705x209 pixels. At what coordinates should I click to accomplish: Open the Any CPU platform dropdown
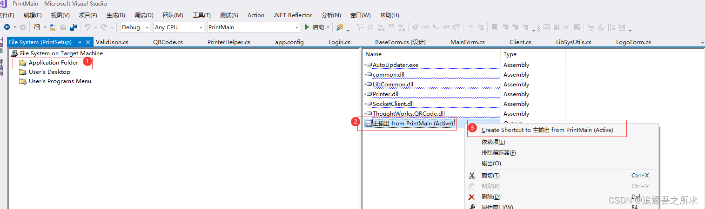coord(201,27)
